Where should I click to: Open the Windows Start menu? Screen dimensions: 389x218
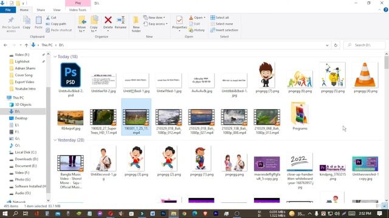coord(5,213)
